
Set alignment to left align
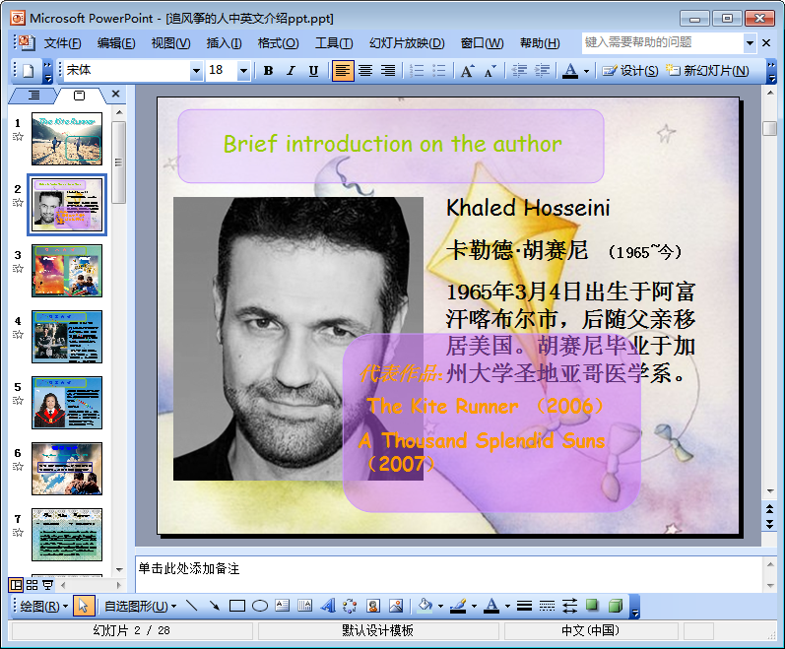[343, 71]
